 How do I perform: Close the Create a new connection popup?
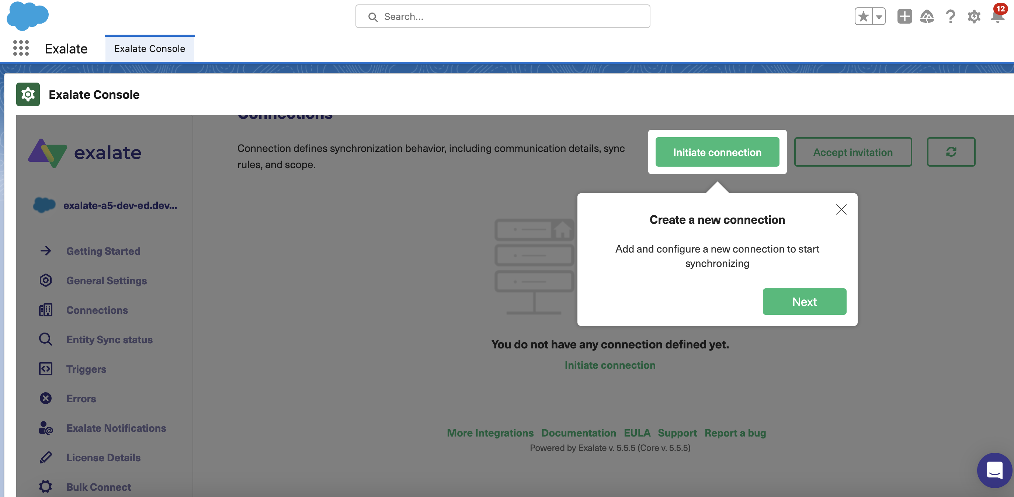[x=841, y=209]
